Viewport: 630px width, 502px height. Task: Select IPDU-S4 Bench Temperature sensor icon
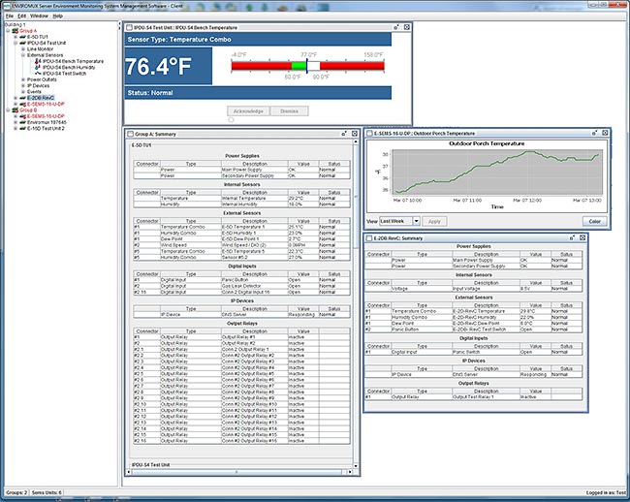tap(37, 60)
